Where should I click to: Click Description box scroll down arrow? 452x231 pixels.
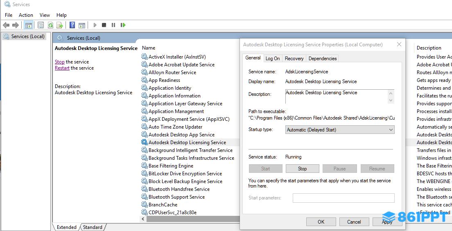point(391,100)
